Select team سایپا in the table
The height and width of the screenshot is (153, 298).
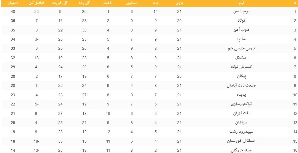pos(243,39)
